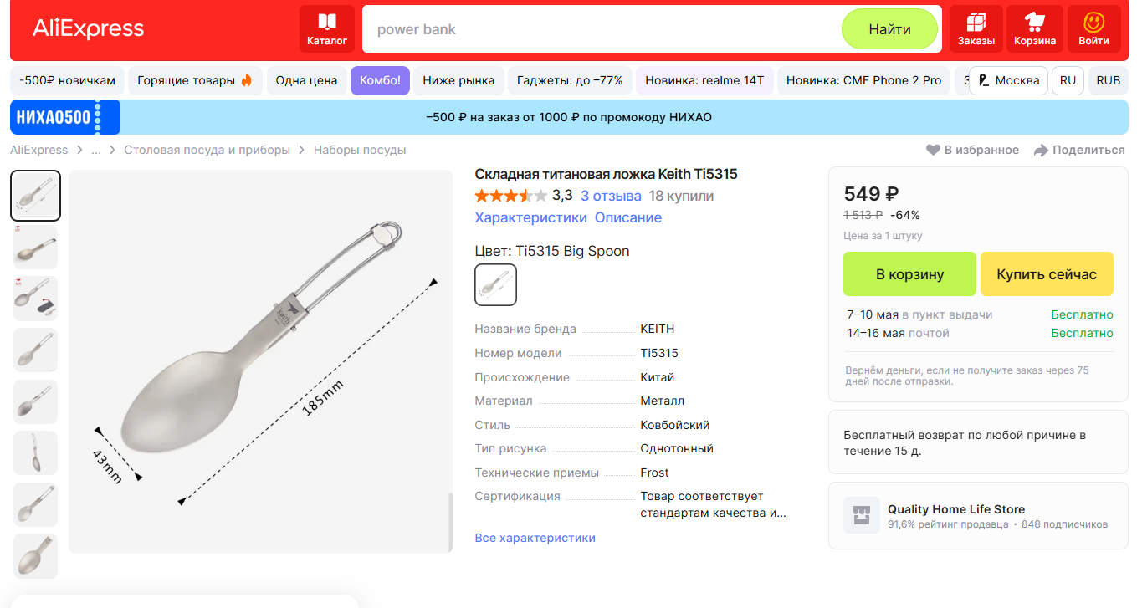Expand breadcrumb ellipsis item
The image size is (1137, 608).
pyautogui.click(x=96, y=151)
